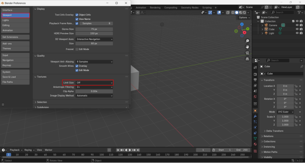The width and height of the screenshot is (305, 163).
Task: Click the viewport pan hand icon
Action: point(247,47)
